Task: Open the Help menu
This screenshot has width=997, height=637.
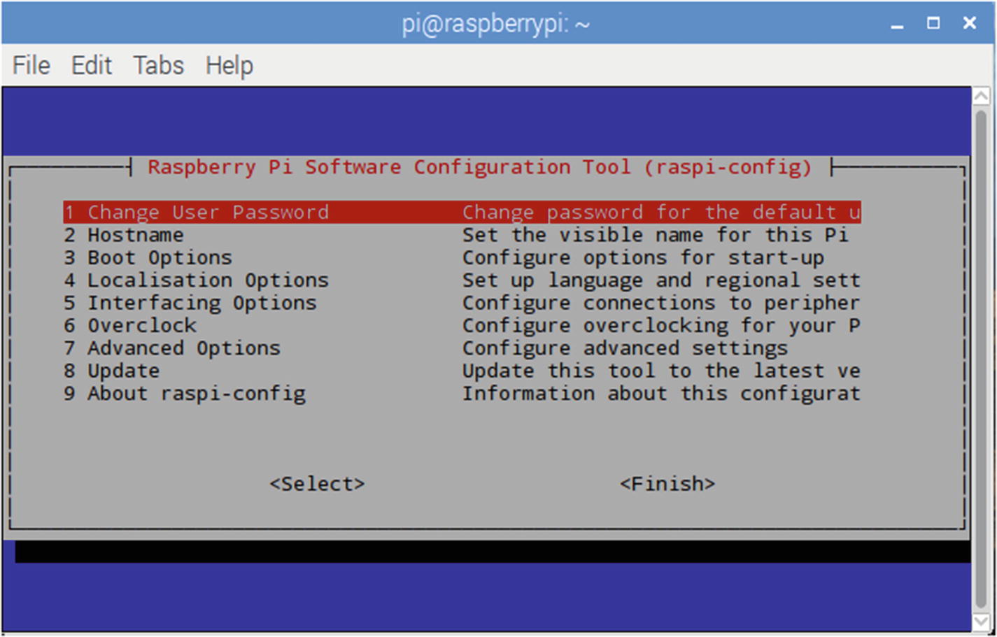Action: [x=229, y=66]
